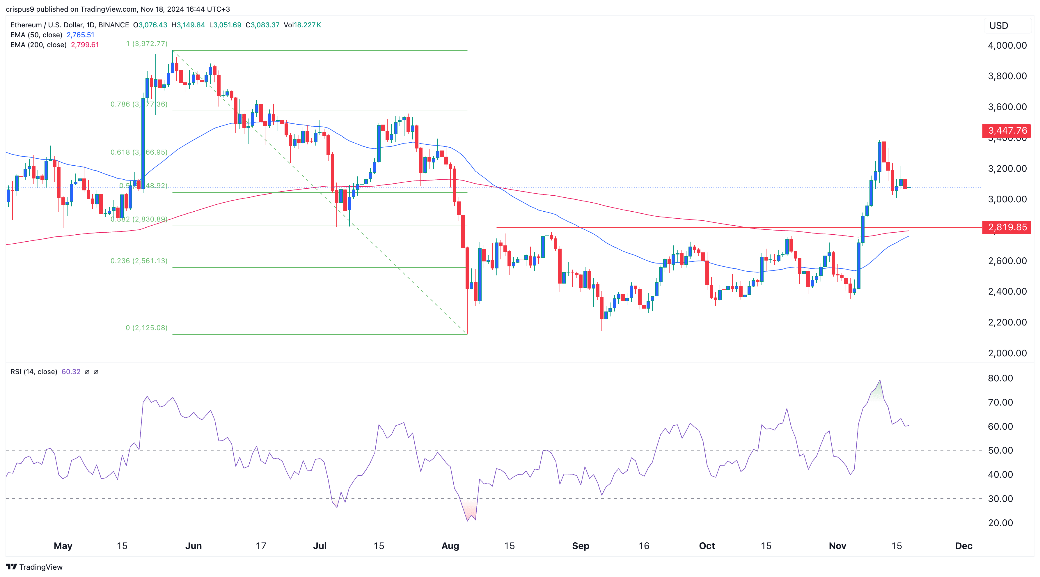This screenshot has width=1040, height=577.
Task: Click the blue EMA 50 value 2,765.51
Action: (80, 35)
